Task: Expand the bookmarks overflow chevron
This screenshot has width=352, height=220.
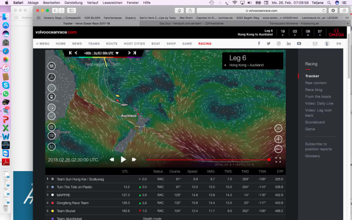Action: pyautogui.click(x=347, y=18)
